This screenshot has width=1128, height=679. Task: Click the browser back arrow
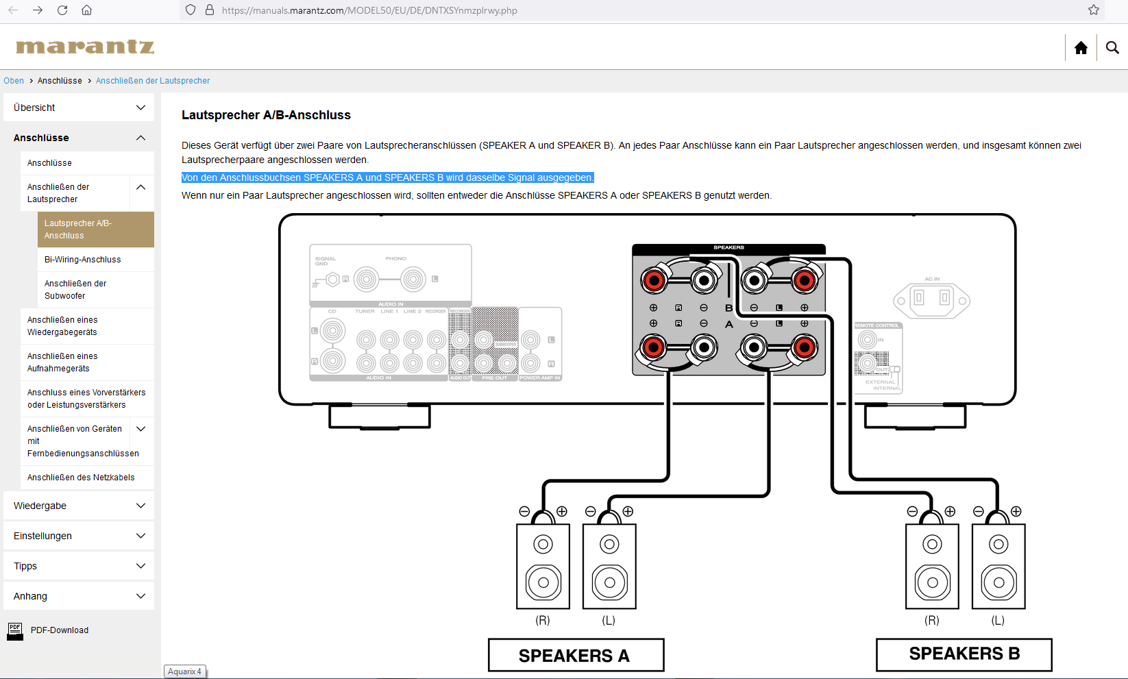[x=13, y=10]
